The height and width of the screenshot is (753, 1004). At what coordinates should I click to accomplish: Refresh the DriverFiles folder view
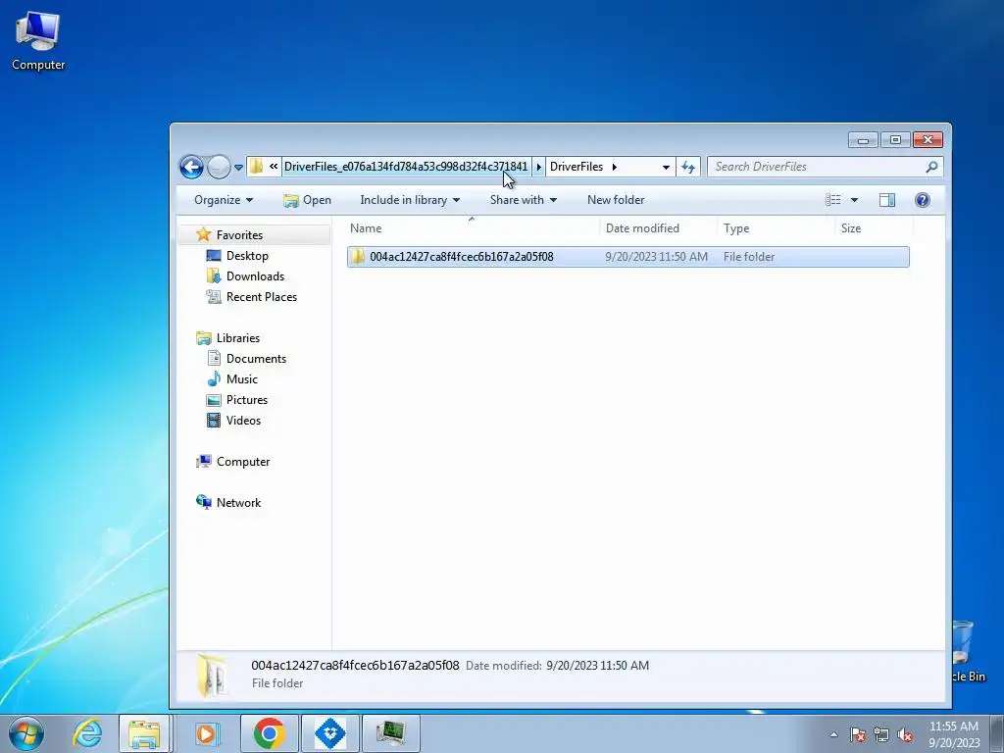(687, 167)
